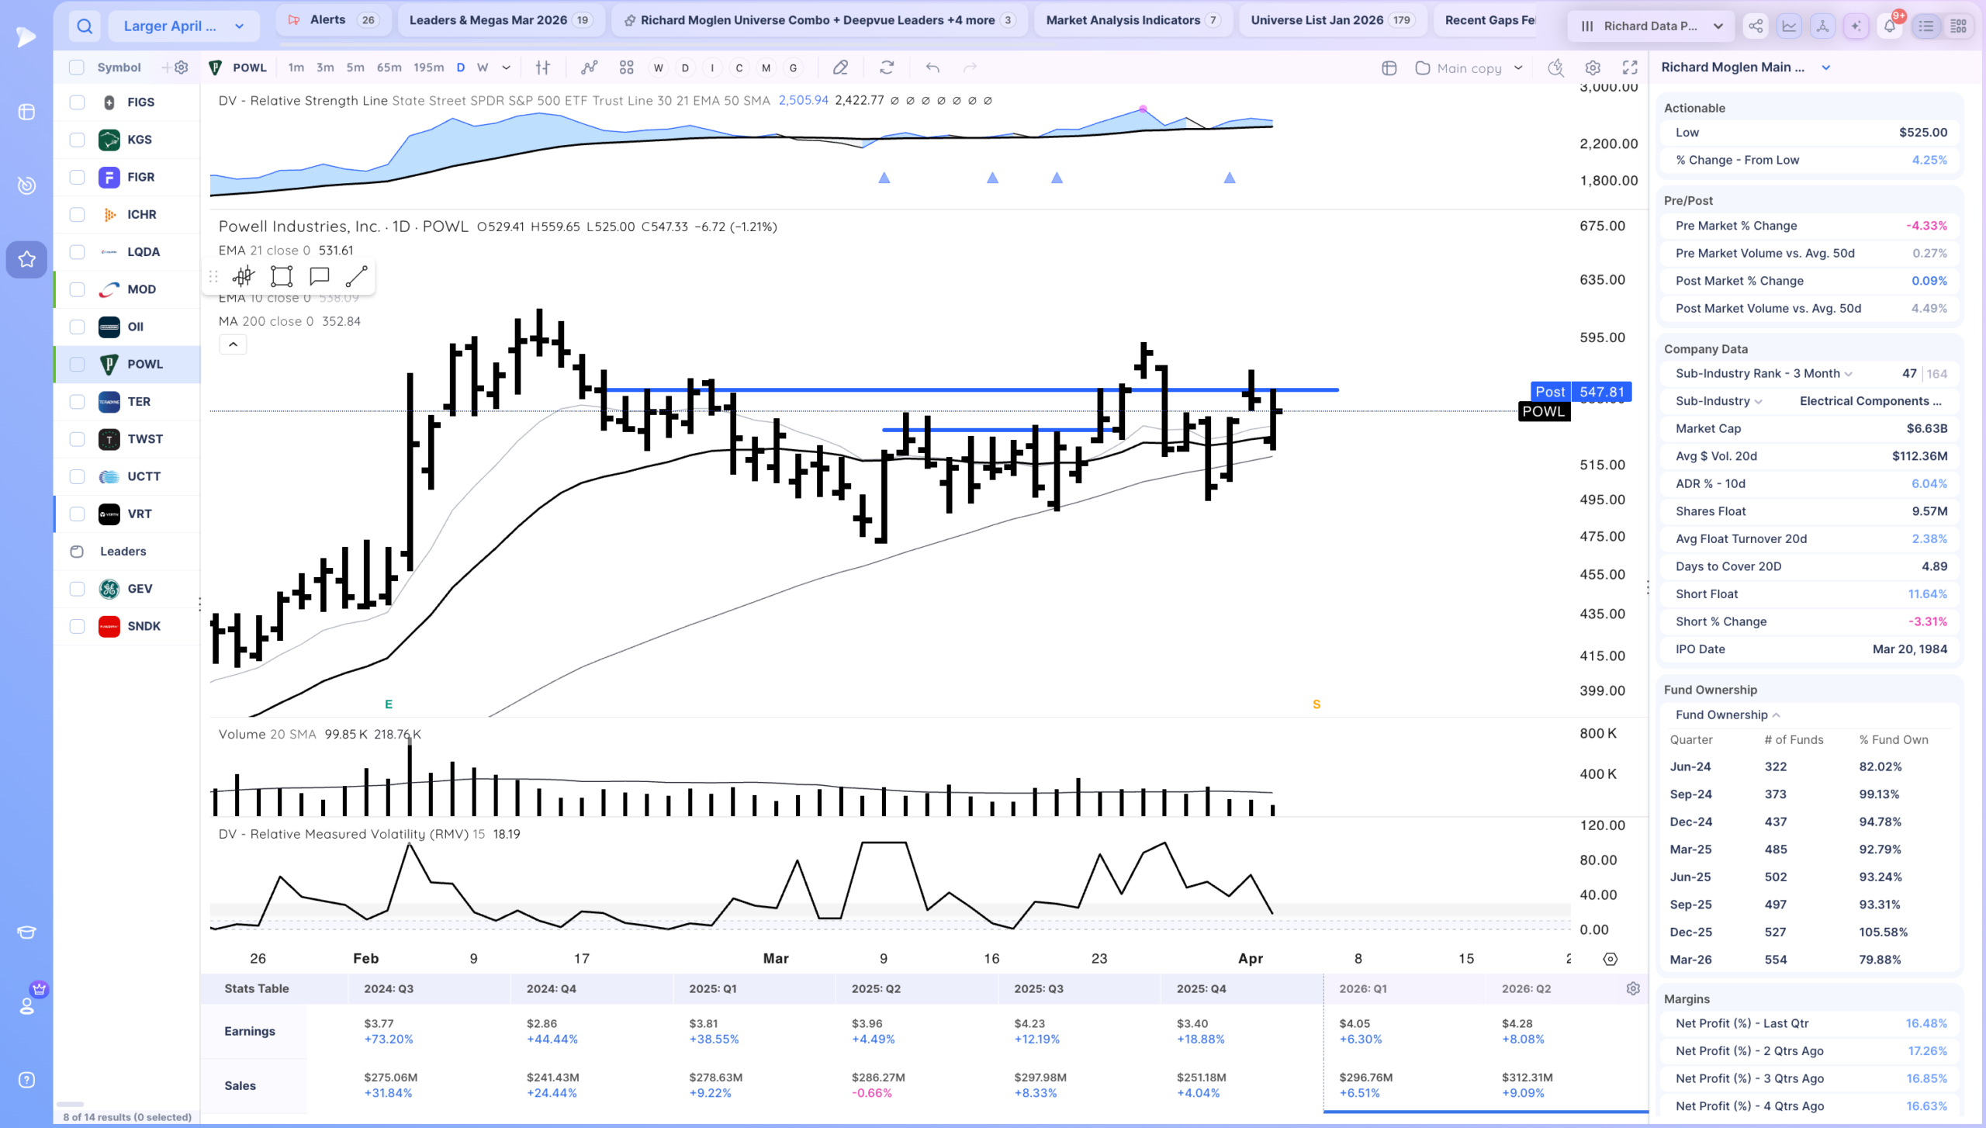
Task: Collapse the indicator legend chevron
Action: (233, 344)
